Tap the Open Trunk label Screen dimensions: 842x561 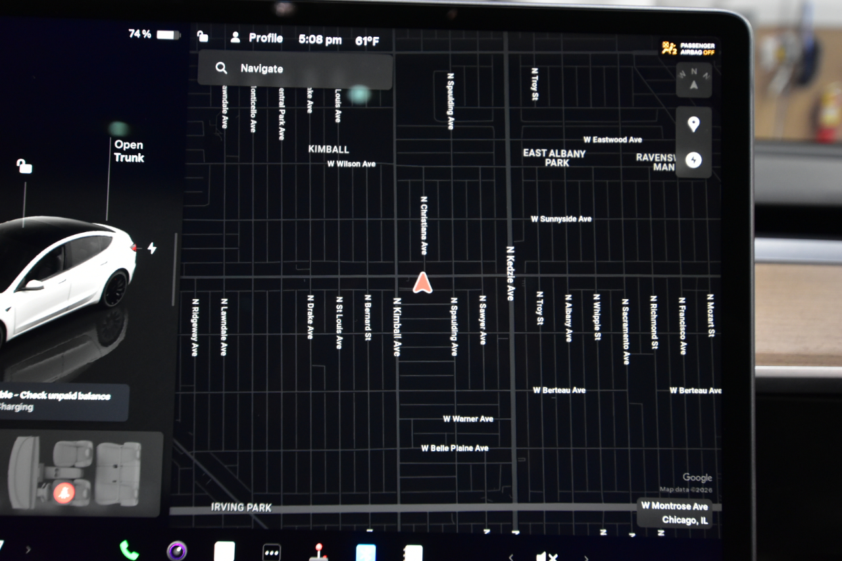129,151
